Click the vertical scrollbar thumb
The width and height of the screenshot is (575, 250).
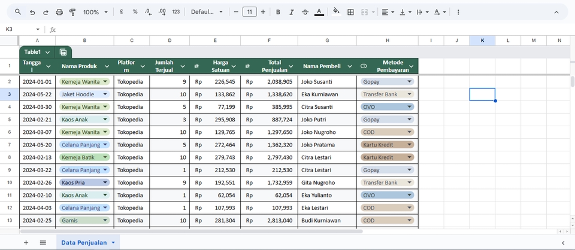(x=573, y=81)
